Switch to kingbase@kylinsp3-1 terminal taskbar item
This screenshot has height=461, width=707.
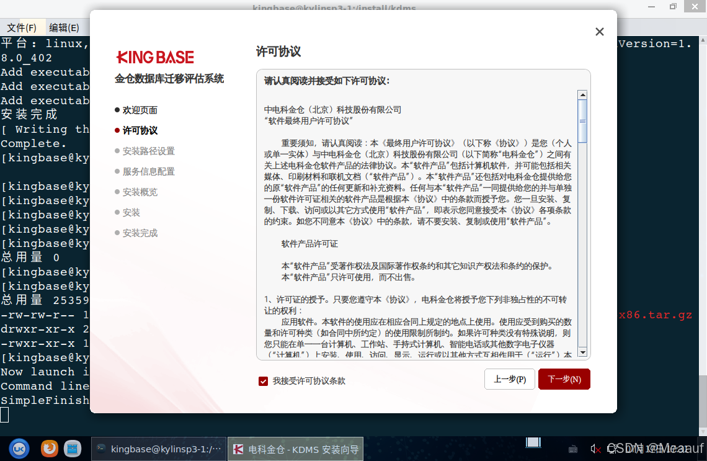(x=159, y=449)
